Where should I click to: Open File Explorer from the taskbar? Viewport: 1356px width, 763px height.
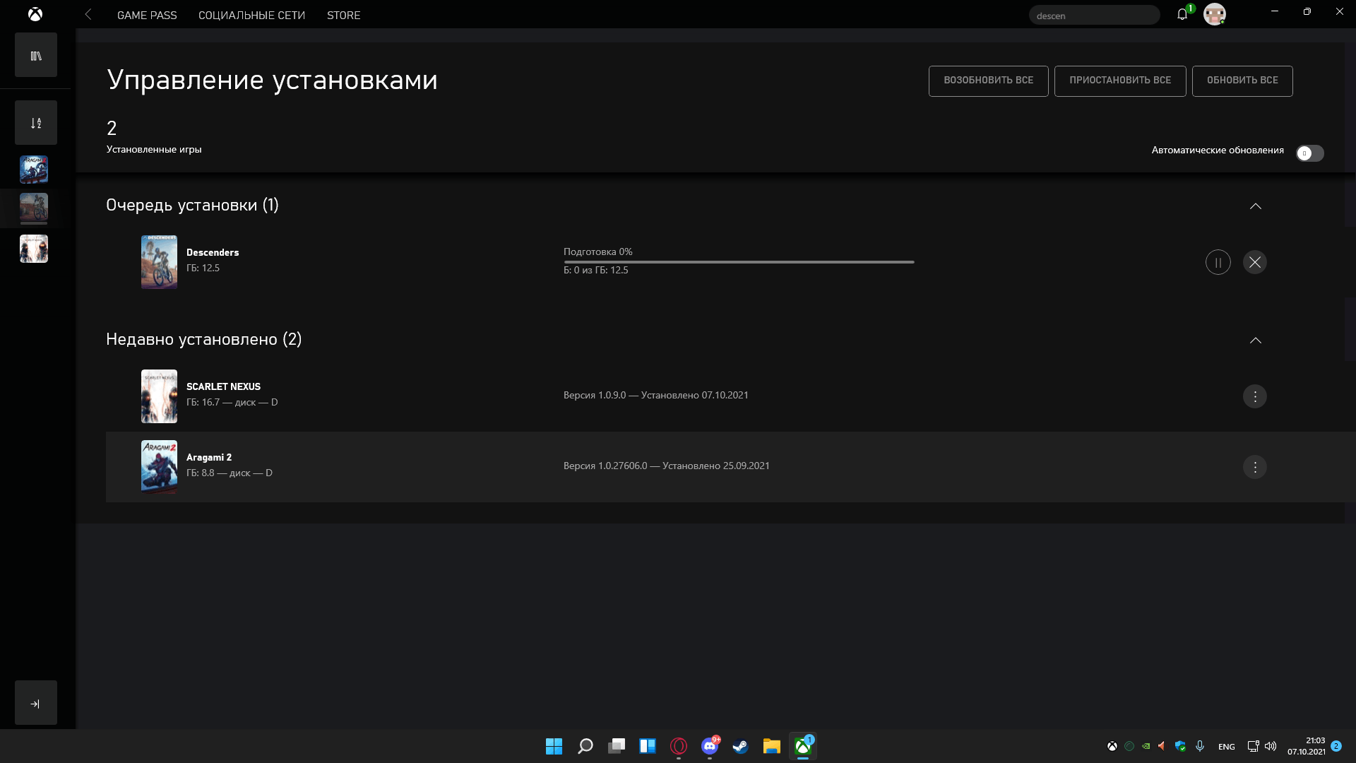[x=771, y=746]
